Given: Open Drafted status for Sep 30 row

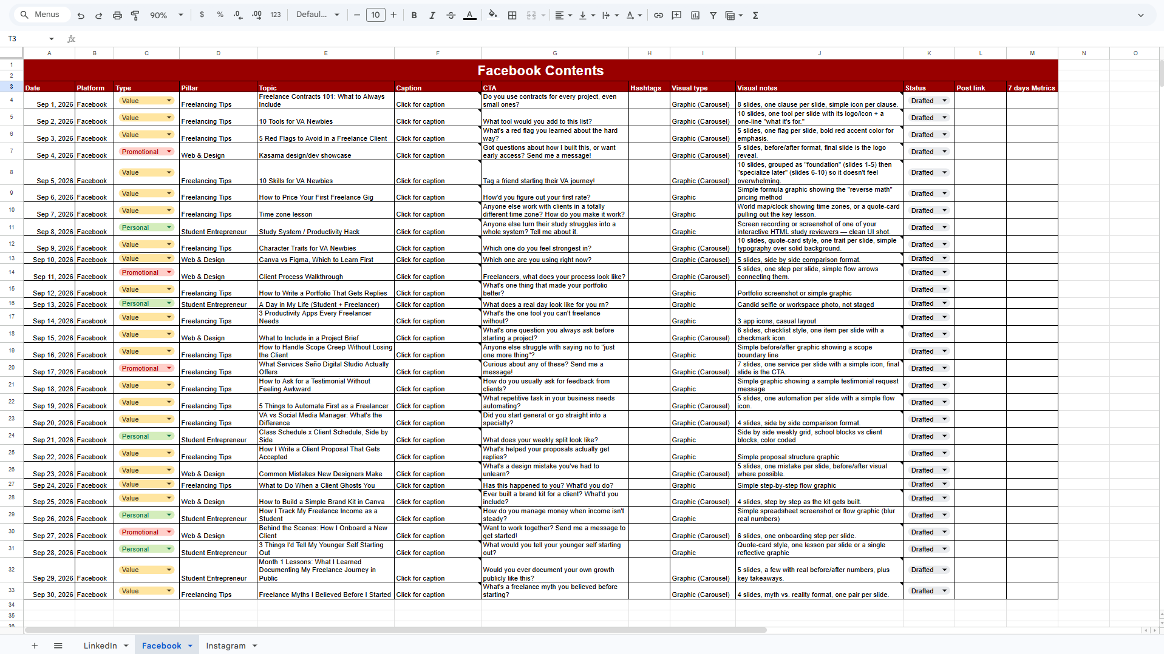Looking at the screenshot, I should [x=928, y=591].
